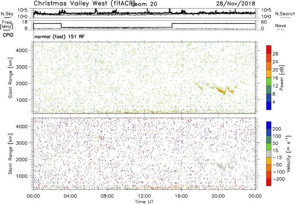This screenshot has height=204, width=295.
Task: Click the '20:00' time tick label
Action: click(x=218, y=196)
